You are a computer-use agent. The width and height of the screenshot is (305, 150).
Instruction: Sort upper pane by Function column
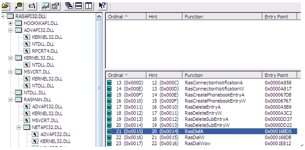click(x=222, y=17)
